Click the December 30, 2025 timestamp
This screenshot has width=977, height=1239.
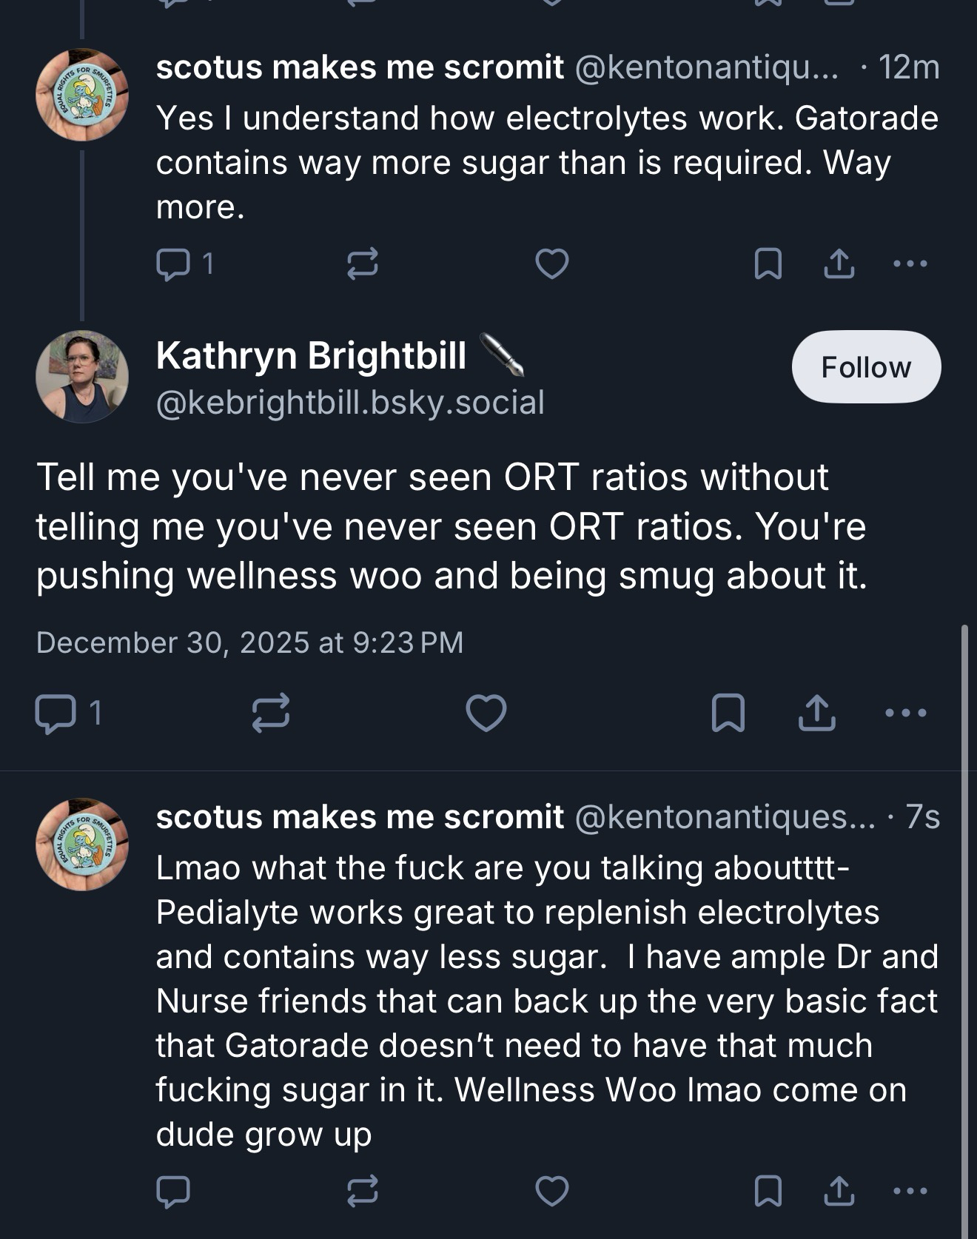(249, 642)
